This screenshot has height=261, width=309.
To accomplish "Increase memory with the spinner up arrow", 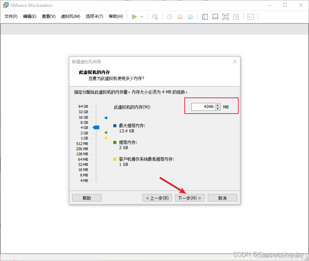I will point(218,105).
